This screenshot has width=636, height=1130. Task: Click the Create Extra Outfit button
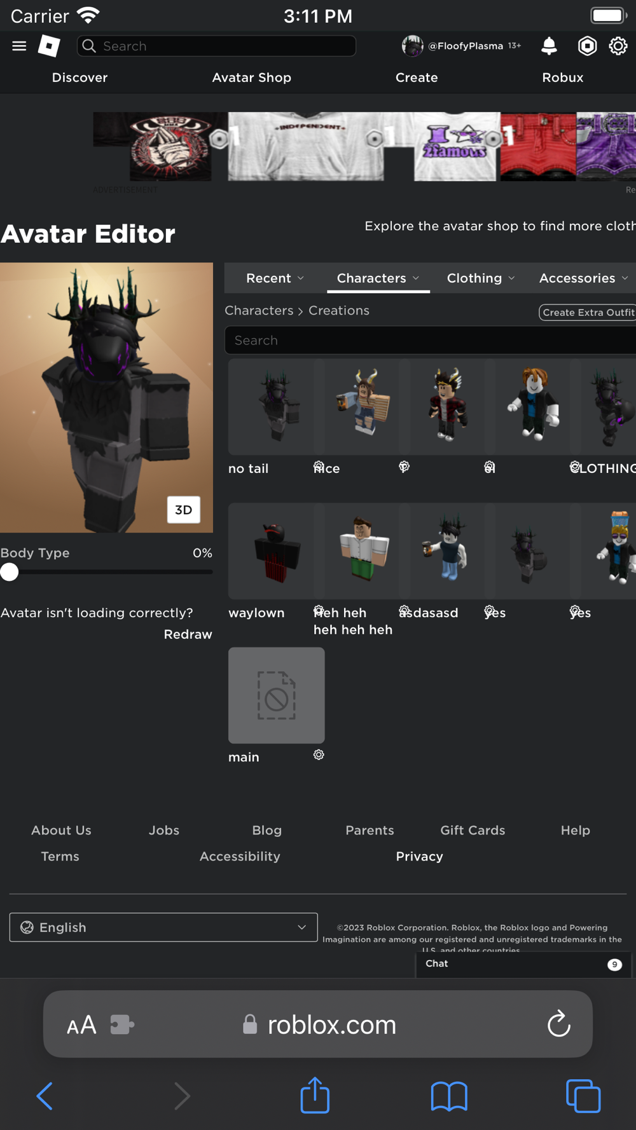[x=588, y=312]
